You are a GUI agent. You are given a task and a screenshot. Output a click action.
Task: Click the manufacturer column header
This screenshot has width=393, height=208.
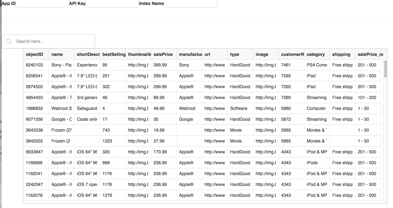[189, 54]
